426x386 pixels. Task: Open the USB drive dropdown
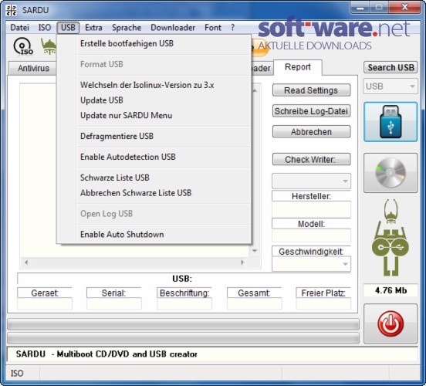click(390, 86)
